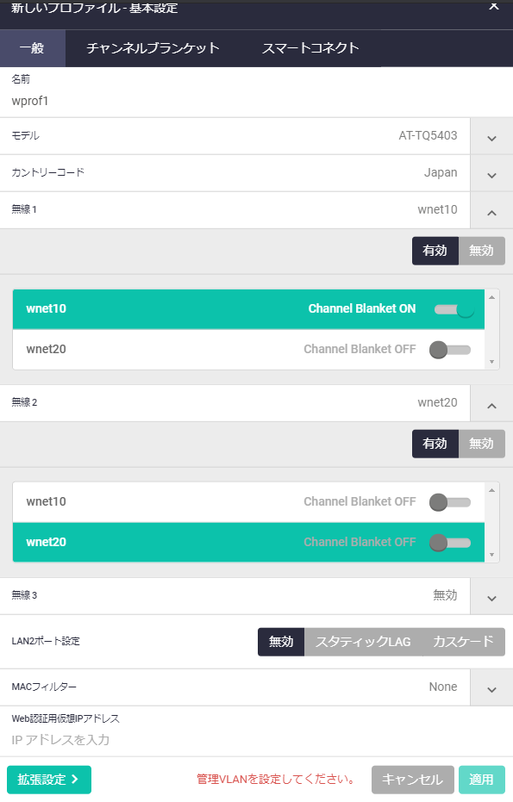Set 無線1 to 無効
The height and width of the screenshot is (802, 513).
coord(482,251)
